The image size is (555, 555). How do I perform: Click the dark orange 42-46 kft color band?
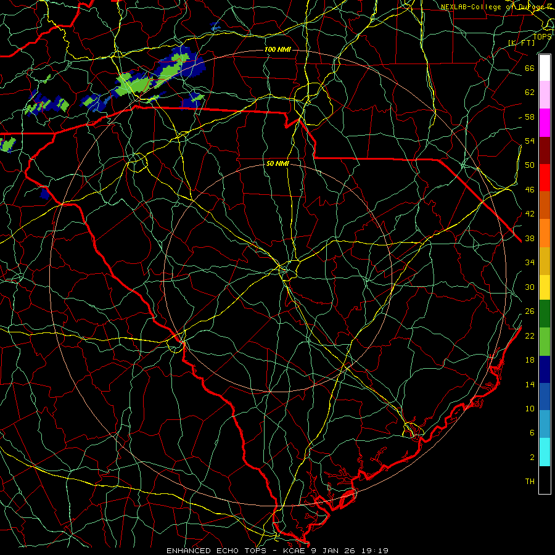click(x=545, y=205)
